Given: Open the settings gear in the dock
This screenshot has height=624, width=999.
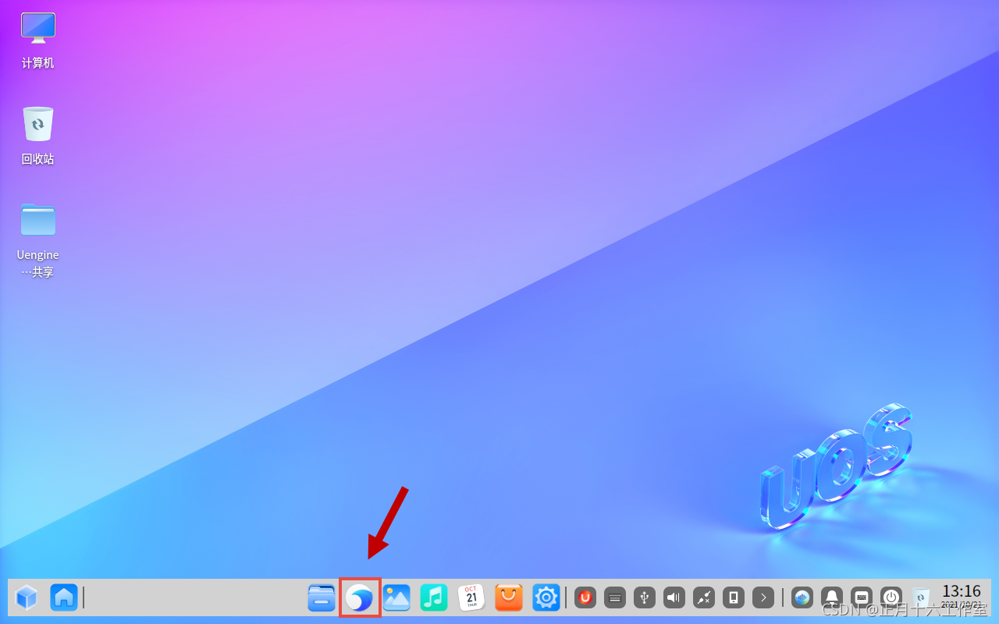Looking at the screenshot, I should coord(546,598).
